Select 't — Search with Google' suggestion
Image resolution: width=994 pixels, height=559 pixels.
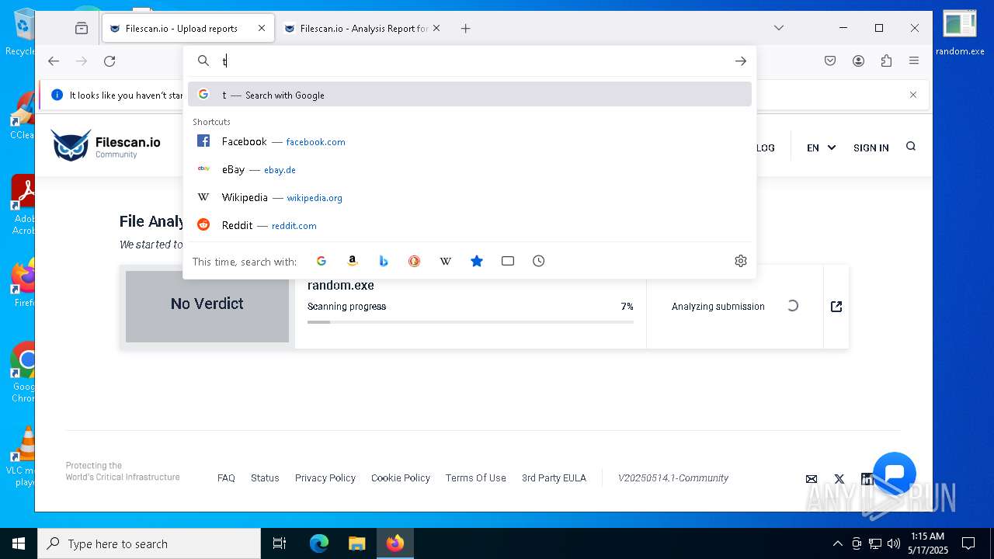tap(469, 95)
